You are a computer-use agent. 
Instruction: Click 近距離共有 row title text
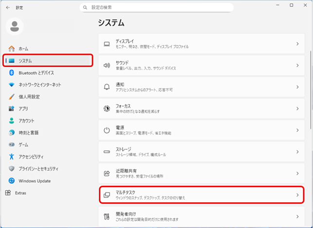pyautogui.click(x=126, y=171)
